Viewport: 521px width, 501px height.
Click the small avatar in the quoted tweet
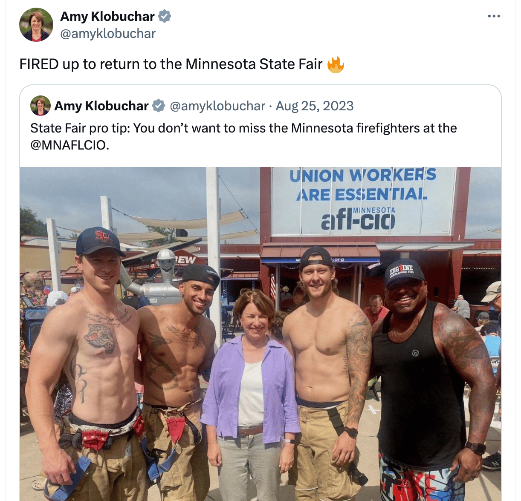41,106
